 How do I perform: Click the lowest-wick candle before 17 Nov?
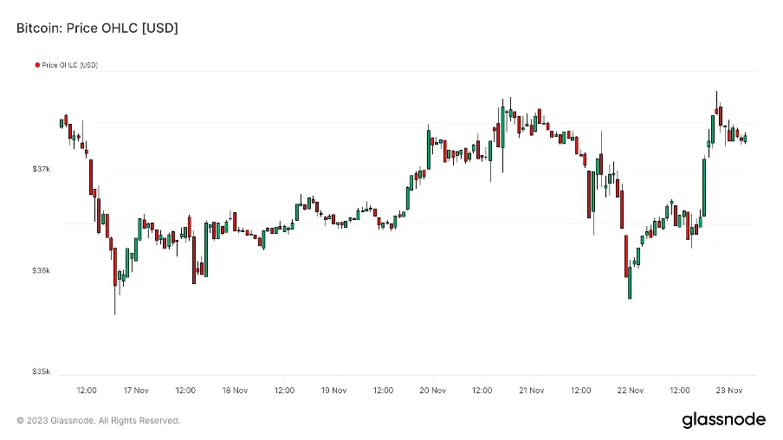pos(115,277)
